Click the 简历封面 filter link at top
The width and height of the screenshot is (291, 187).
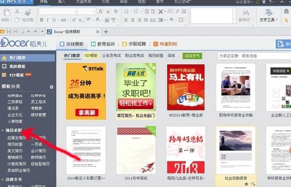tap(156, 56)
